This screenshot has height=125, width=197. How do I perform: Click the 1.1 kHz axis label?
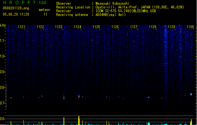pos(3,41)
